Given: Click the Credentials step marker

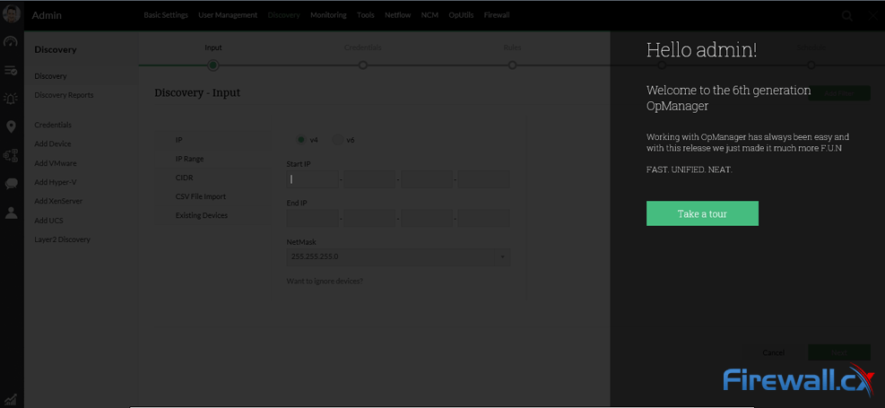Looking at the screenshot, I should point(363,65).
